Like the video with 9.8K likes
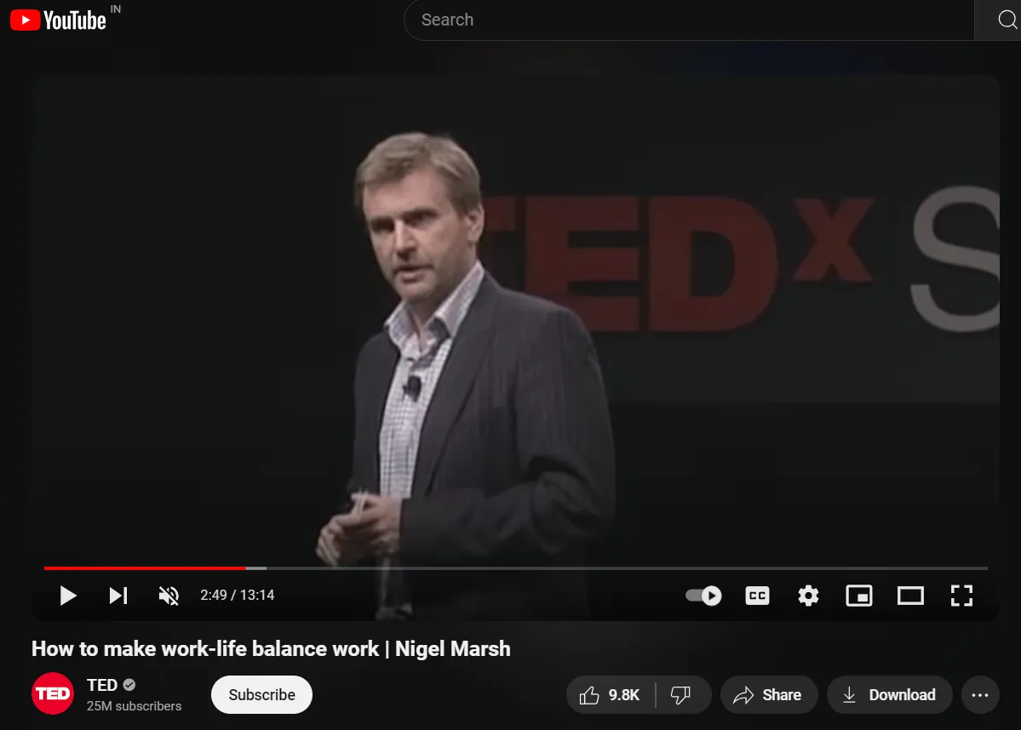 coord(611,695)
